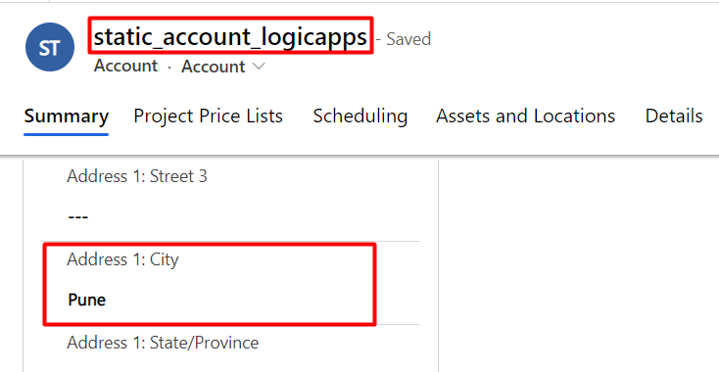Click the empty Street 3 value field
719x372 pixels.
coord(231,216)
